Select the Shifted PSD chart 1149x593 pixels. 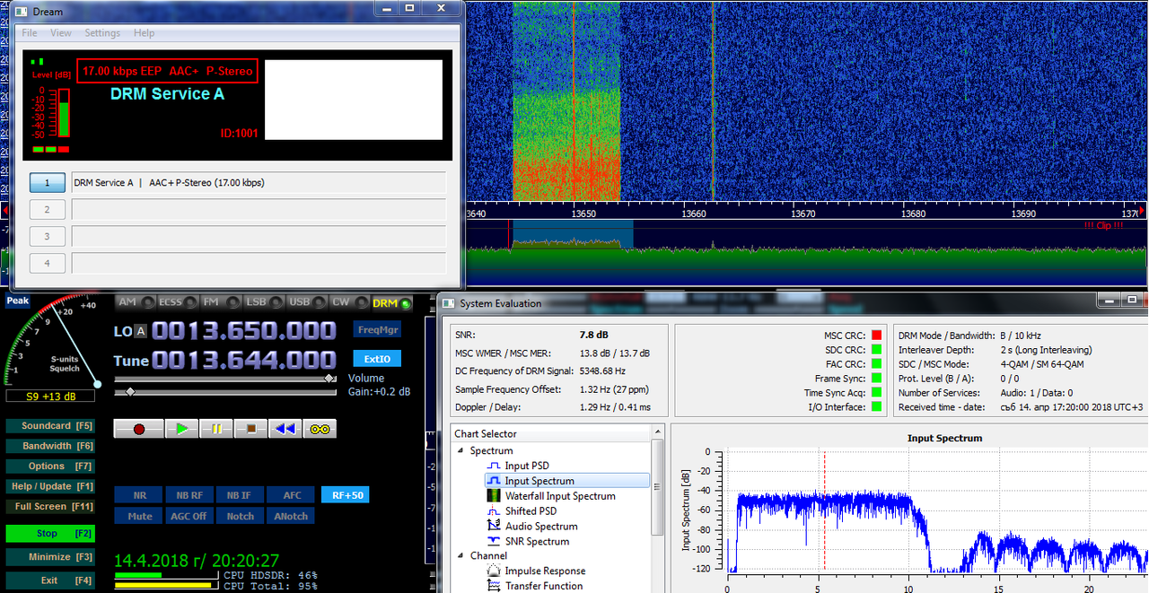pyautogui.click(x=531, y=511)
